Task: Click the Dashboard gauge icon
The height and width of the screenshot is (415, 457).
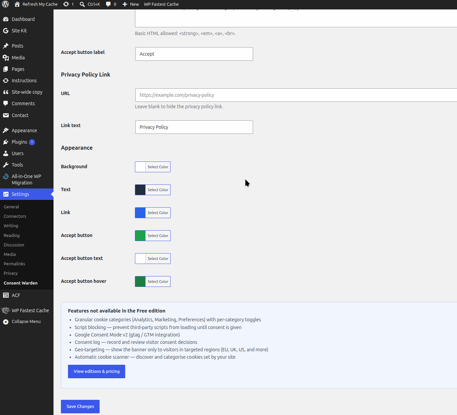Action: [6, 19]
